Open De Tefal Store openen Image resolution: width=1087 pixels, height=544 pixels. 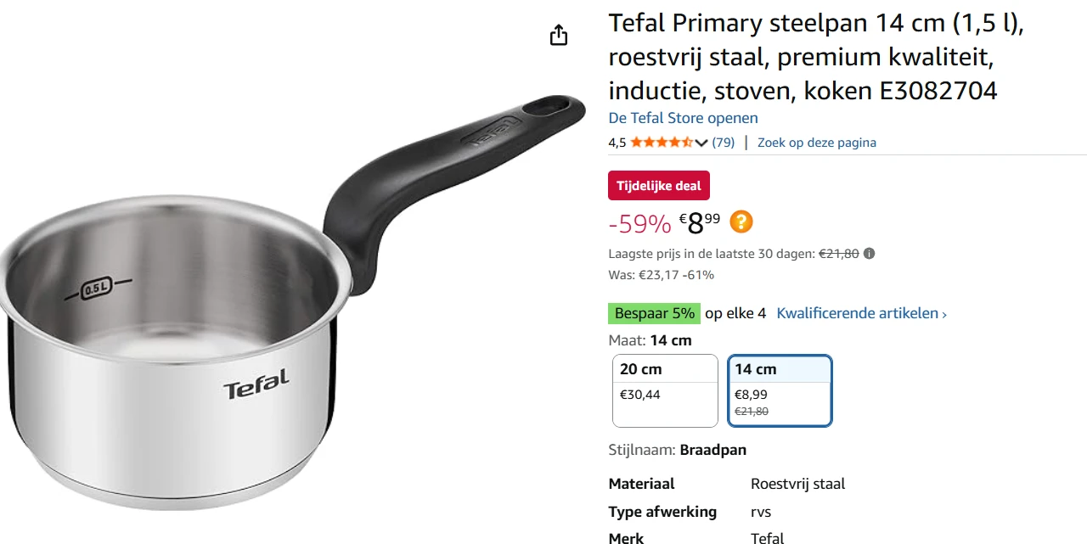point(683,118)
